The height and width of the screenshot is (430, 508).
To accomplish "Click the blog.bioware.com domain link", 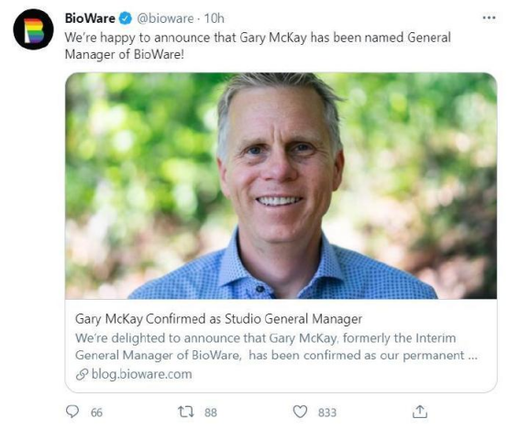I will (142, 374).
